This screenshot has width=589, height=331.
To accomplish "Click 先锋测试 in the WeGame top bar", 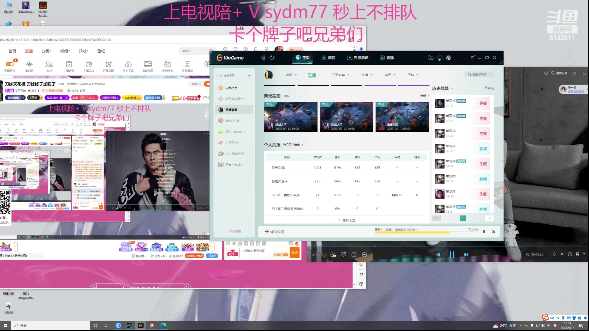I will click(358, 58).
